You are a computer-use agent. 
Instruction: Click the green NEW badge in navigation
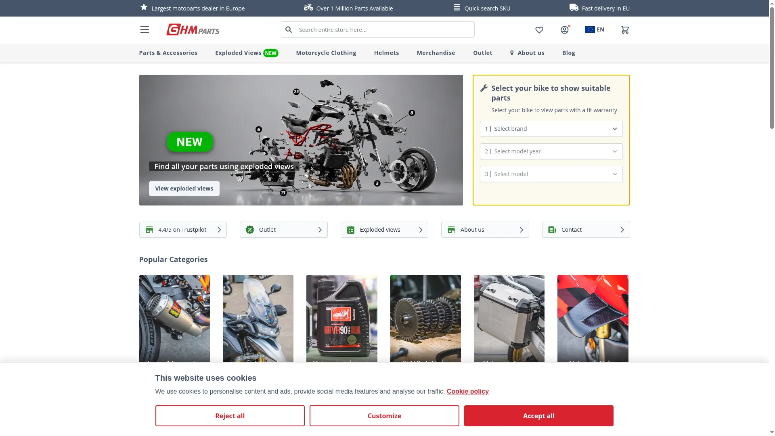(271, 53)
